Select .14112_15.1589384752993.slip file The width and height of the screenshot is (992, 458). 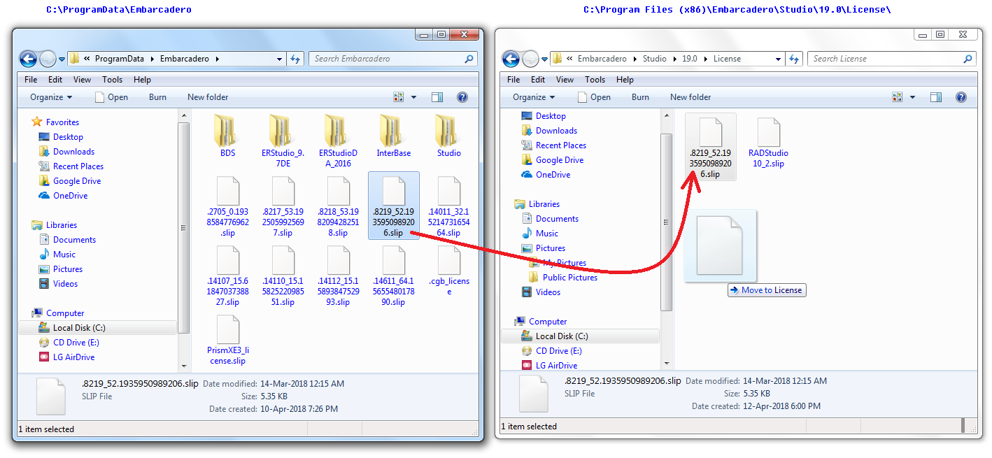[338, 276]
